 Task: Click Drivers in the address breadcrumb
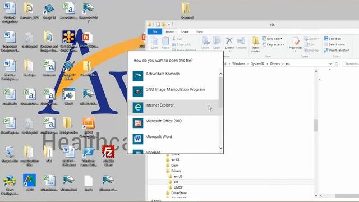275,63
